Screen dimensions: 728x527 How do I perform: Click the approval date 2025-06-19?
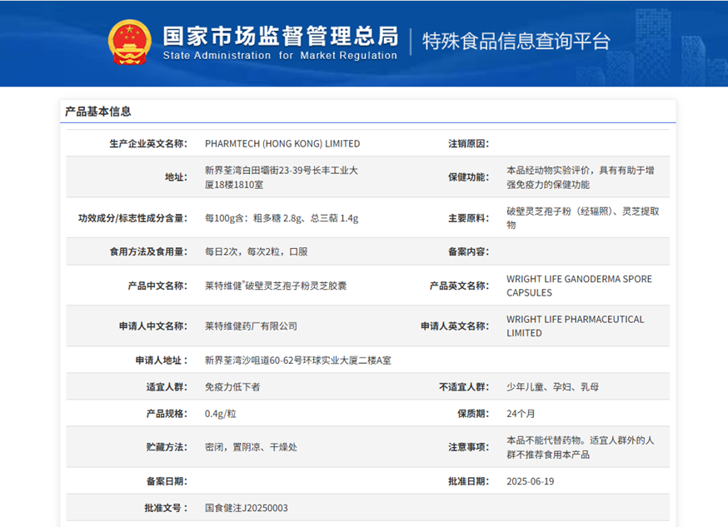coord(530,481)
